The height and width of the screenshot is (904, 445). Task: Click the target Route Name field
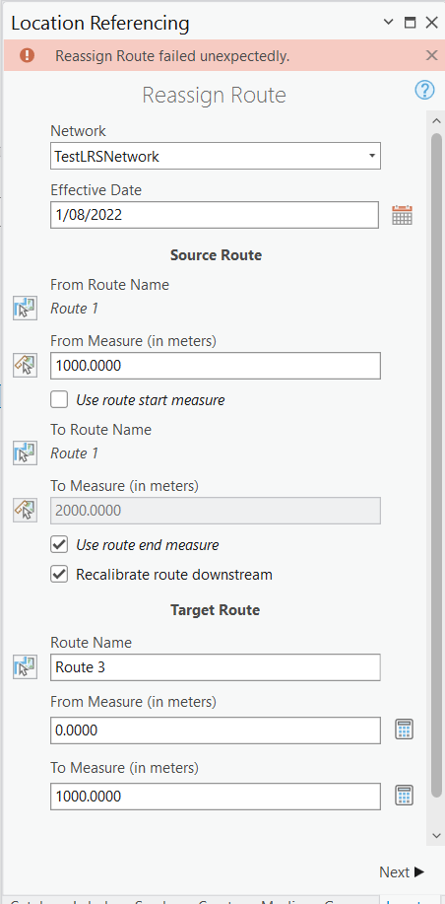(x=216, y=667)
